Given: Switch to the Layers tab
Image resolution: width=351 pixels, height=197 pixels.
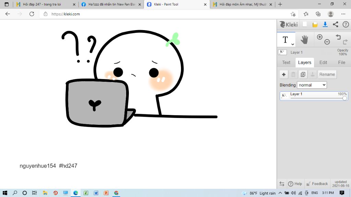Looking at the screenshot, I should pos(304,63).
